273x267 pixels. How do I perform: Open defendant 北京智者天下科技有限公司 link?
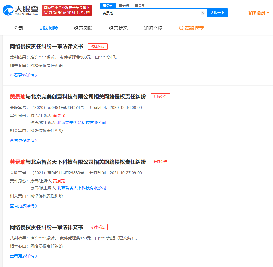click(x=82, y=188)
